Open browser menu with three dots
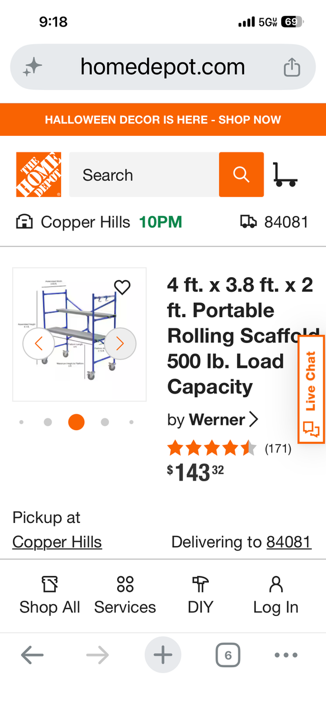This screenshot has width=326, height=706. click(286, 655)
